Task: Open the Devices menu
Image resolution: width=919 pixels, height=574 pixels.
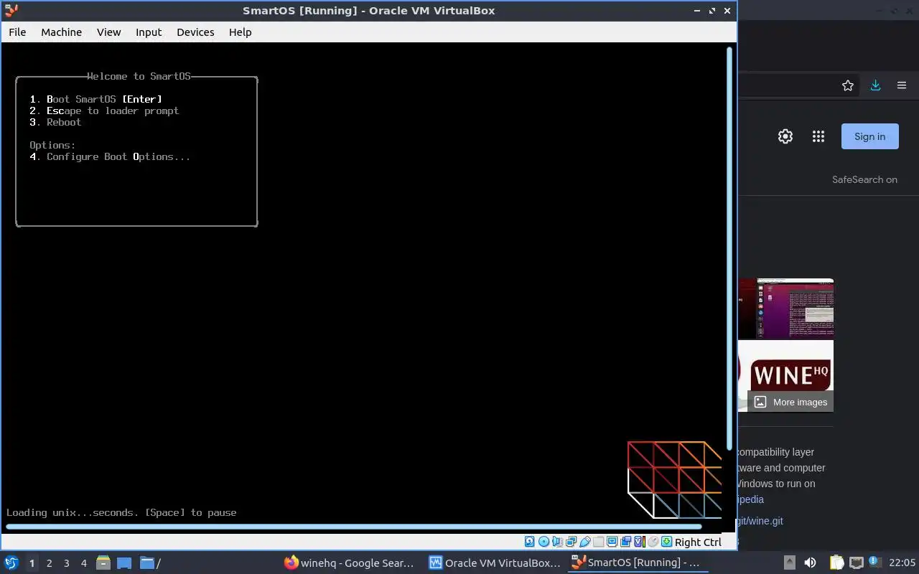Action: (195, 32)
